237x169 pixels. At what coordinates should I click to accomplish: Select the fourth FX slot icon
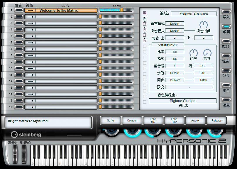point(145,41)
